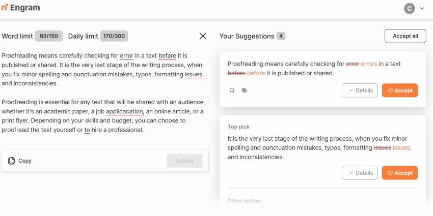
Task: Click the Daily limit 170/300 badge
Action: click(114, 36)
